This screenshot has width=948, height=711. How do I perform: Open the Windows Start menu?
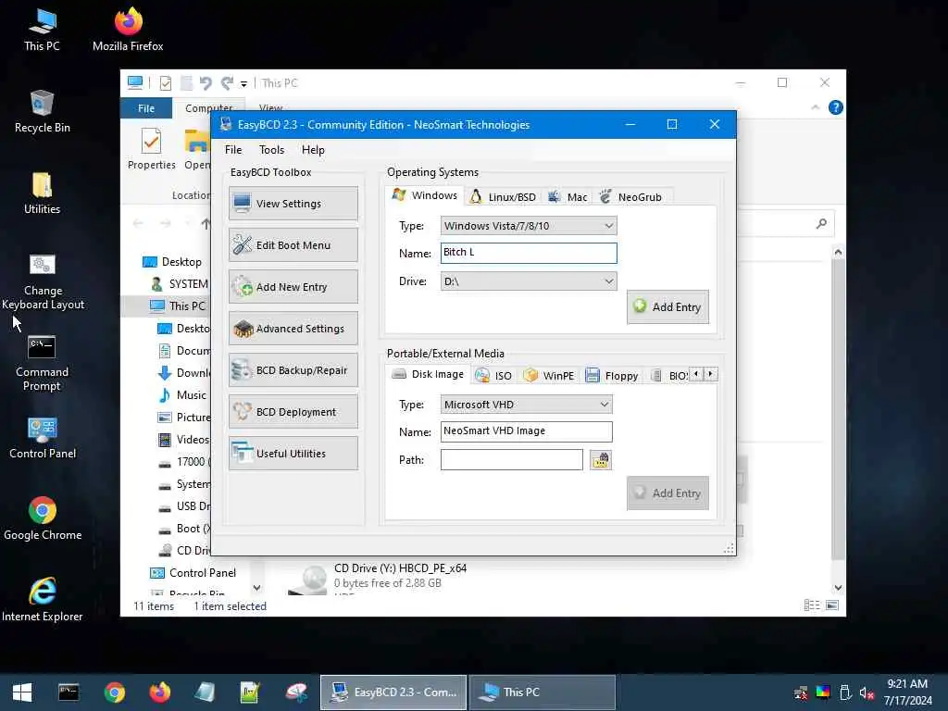(22, 692)
